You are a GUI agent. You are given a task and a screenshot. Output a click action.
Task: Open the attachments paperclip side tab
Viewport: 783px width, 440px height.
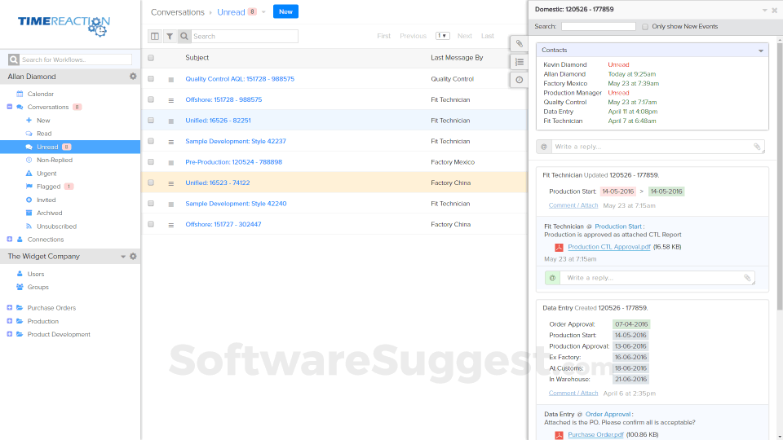click(520, 44)
